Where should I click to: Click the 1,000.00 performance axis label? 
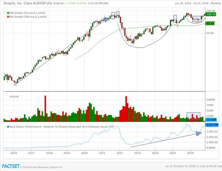[x=212, y=142]
